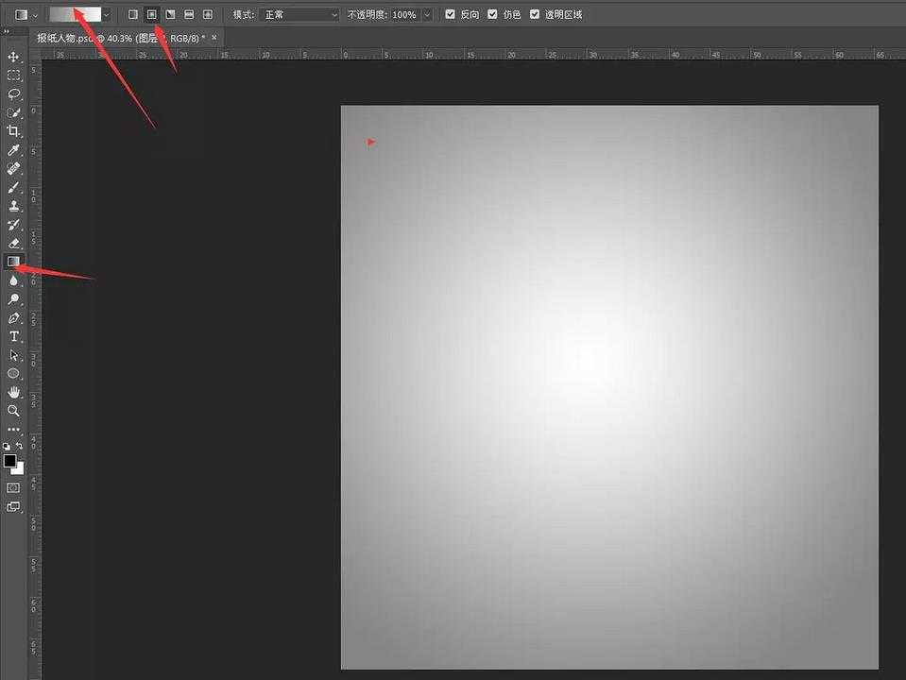This screenshot has height=680, width=906.
Task: Open the 模式 blend mode dropdown
Action: 298,14
